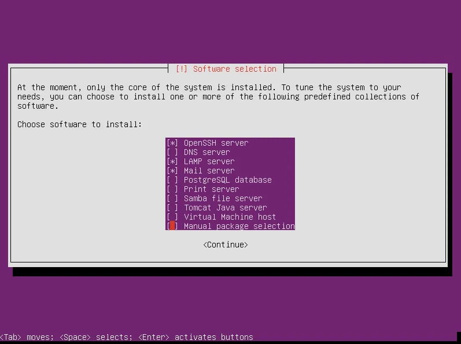Image resolution: width=461 pixels, height=344 pixels.
Task: Select the DNS server list entry
Action: tap(230, 152)
